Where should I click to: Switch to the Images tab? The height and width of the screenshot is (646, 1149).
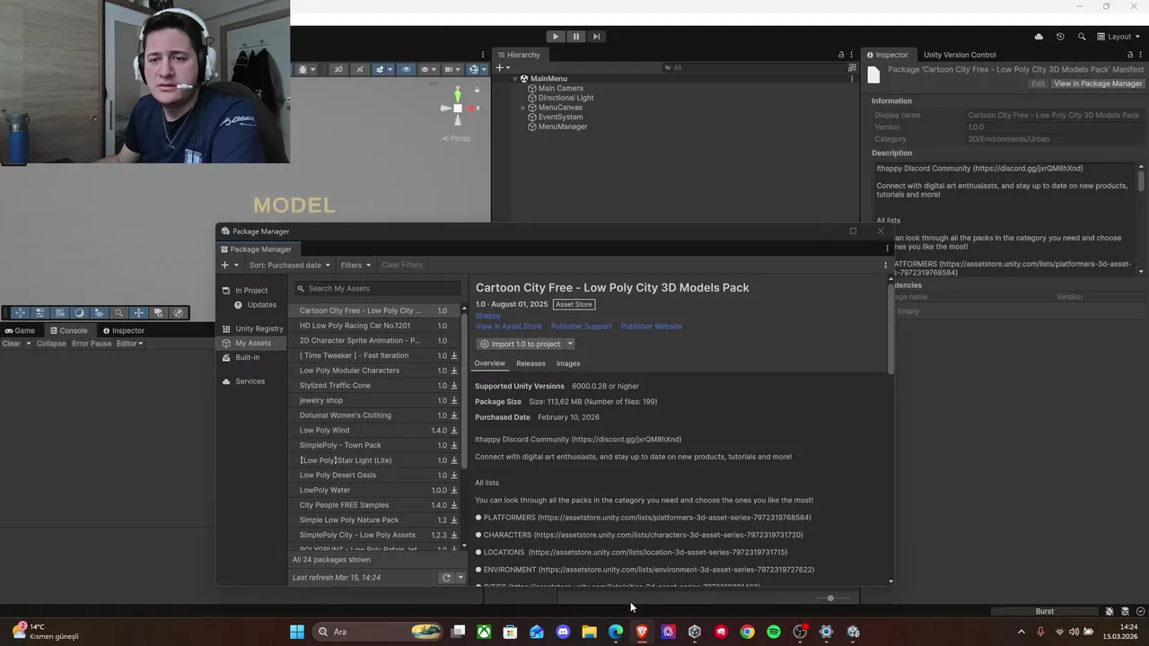tap(568, 363)
